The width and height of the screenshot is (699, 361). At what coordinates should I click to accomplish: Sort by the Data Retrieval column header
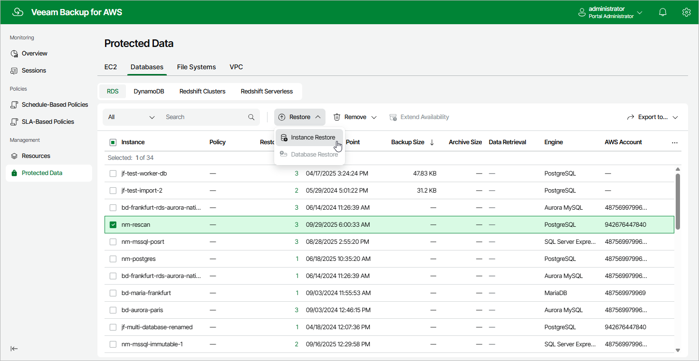point(507,142)
